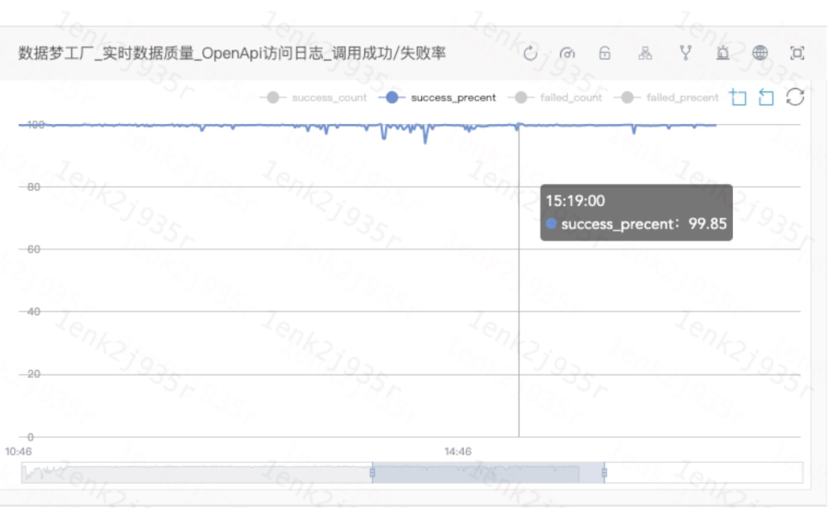828x508 pixels.
Task: Click the 20 y-axis label
Action: tap(33, 374)
